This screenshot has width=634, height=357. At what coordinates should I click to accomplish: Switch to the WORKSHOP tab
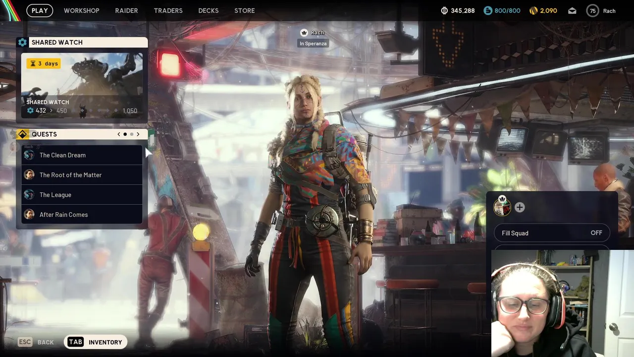click(81, 10)
